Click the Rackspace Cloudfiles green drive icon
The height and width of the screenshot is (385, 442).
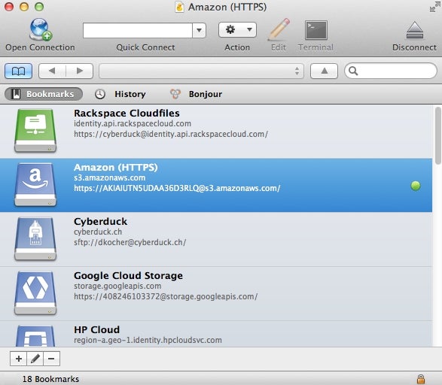tap(35, 131)
